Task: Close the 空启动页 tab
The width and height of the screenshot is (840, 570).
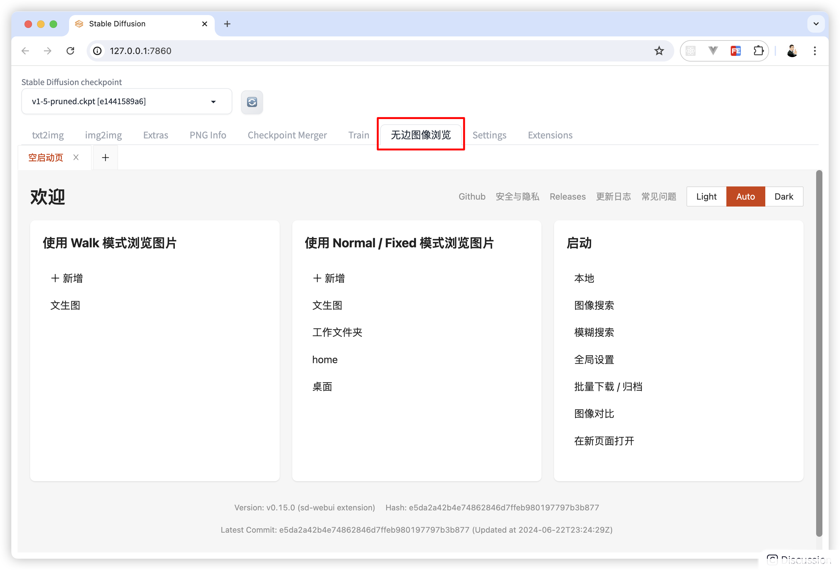Action: pyautogui.click(x=76, y=157)
